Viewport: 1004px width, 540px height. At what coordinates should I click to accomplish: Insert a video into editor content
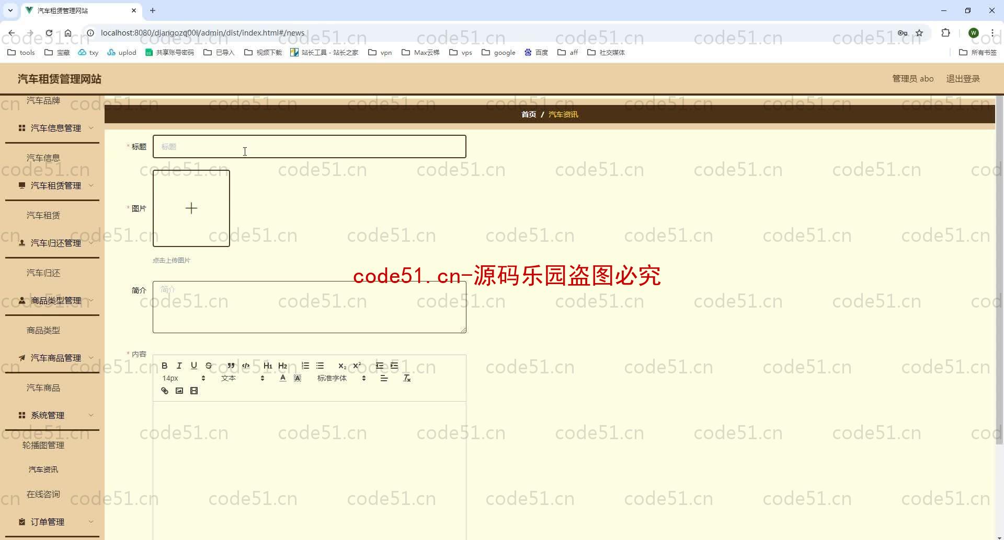194,391
